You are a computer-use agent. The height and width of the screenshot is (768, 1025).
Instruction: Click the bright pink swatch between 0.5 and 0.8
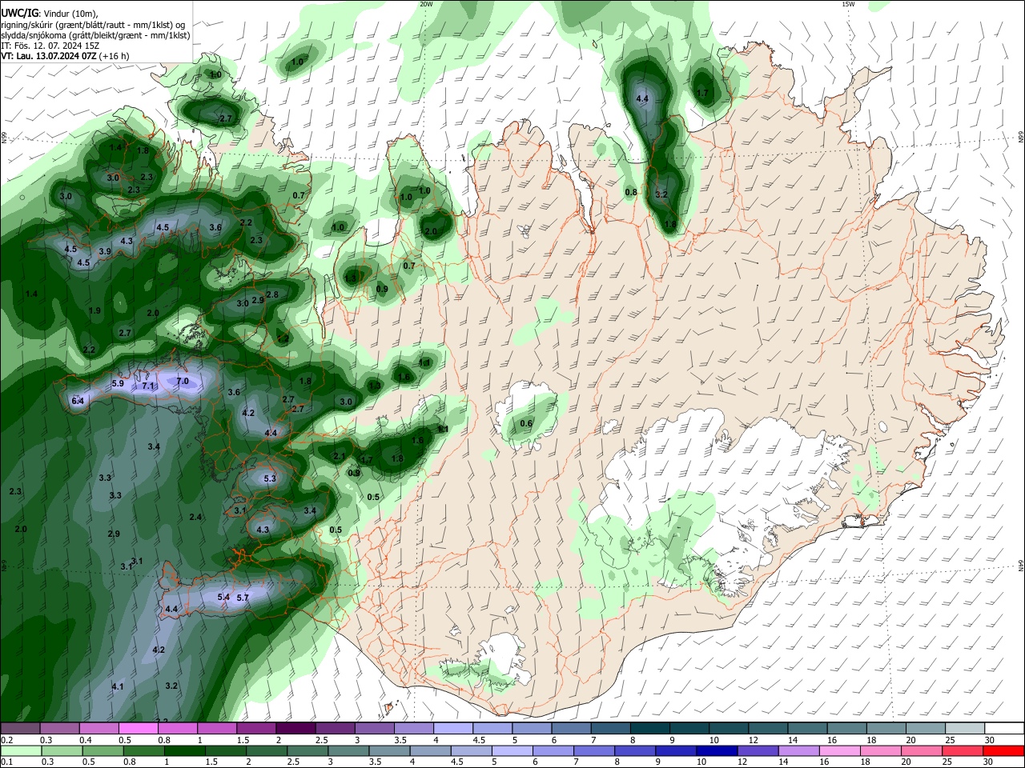[138, 728]
